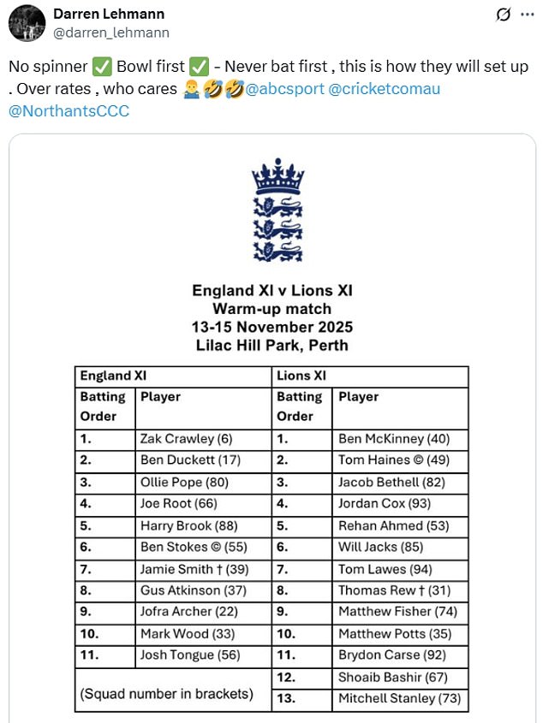Click Darren Lehmann's profile picture

(28, 21)
